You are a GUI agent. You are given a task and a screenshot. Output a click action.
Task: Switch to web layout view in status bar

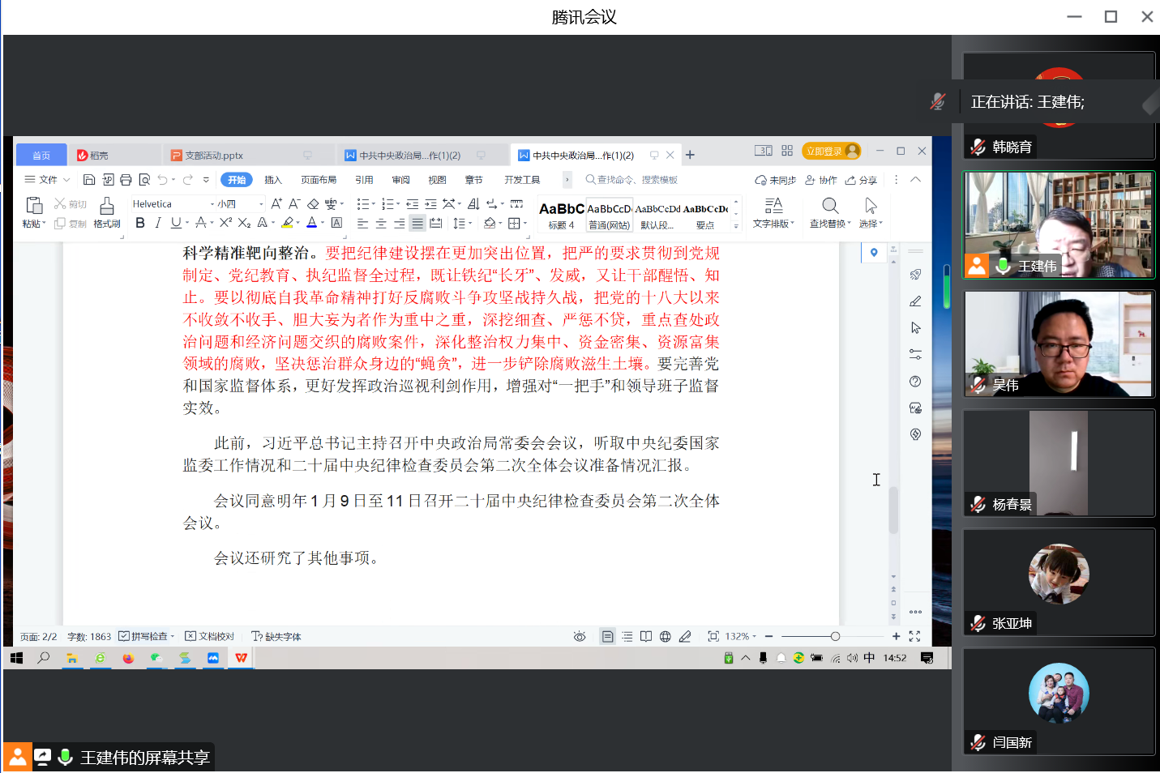point(666,636)
